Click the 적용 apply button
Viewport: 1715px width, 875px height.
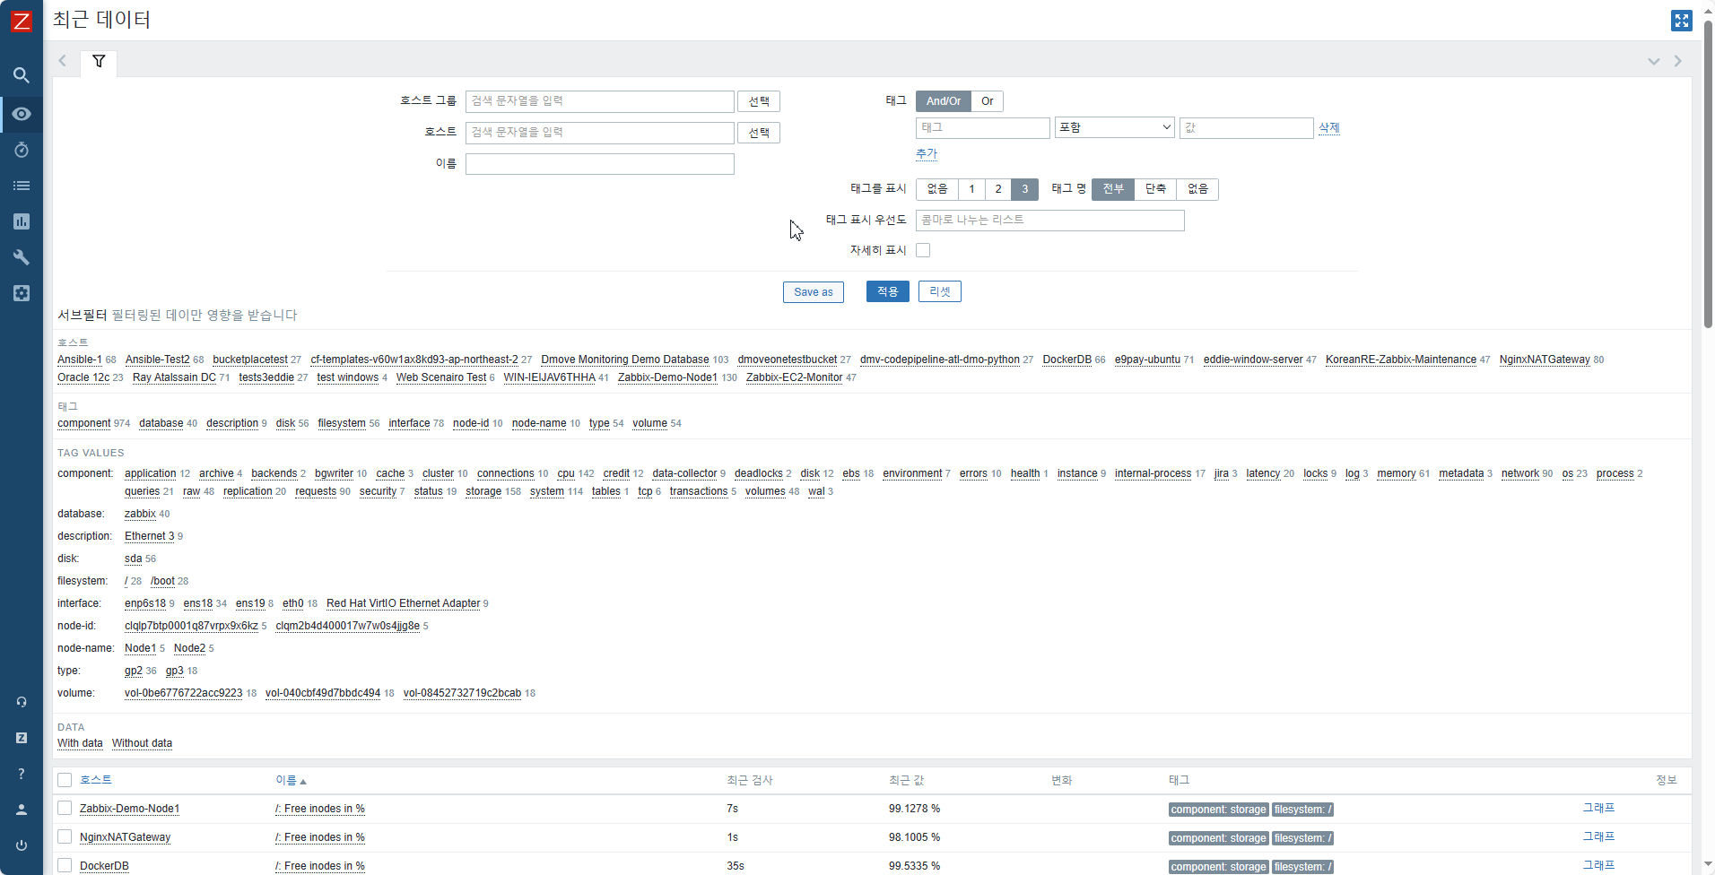point(887,291)
